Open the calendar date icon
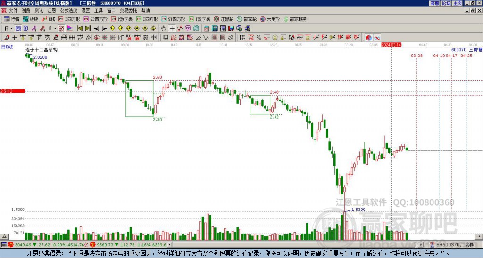Viewport: 483px width, 258px height. 207,28
